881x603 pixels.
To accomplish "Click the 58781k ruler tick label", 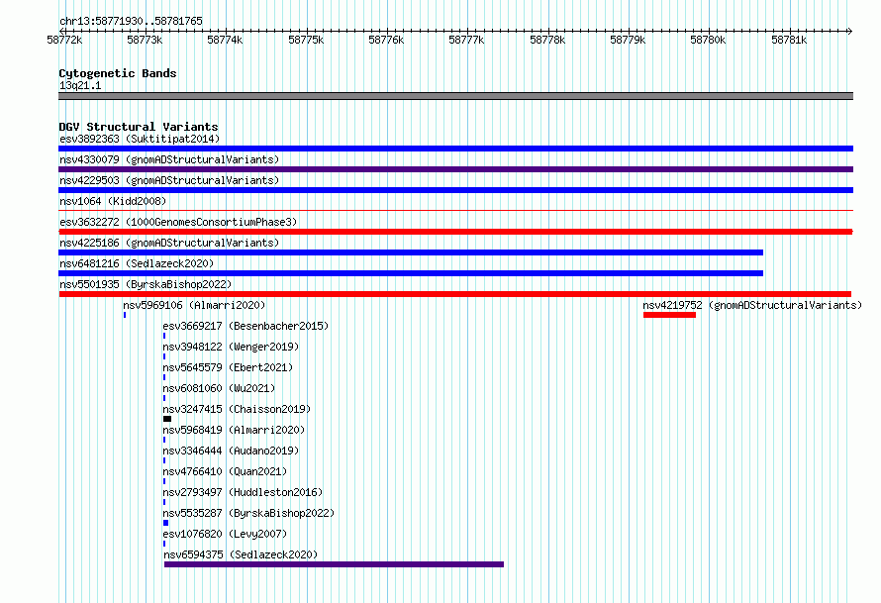I will pyautogui.click(x=789, y=40).
